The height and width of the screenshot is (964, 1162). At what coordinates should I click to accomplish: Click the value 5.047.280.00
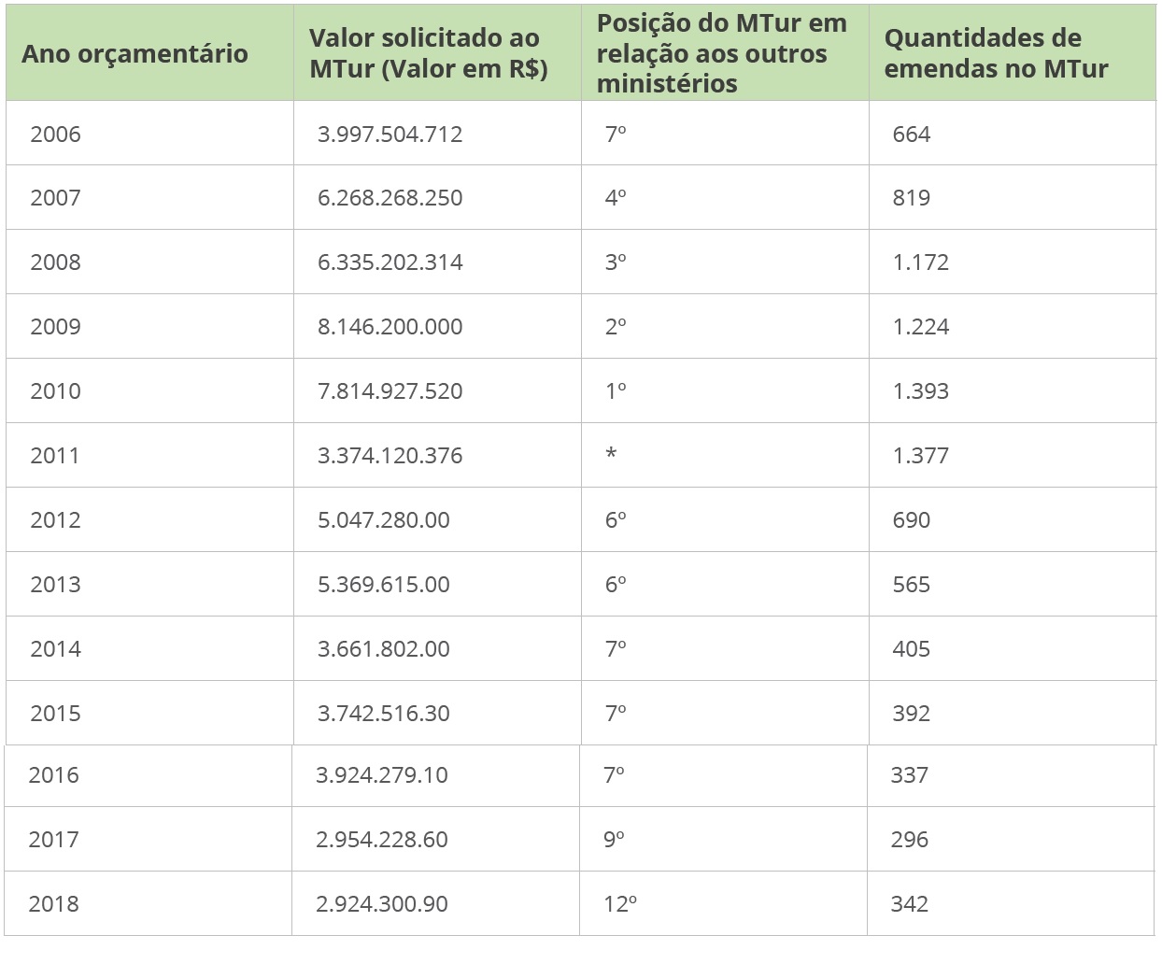tap(383, 520)
